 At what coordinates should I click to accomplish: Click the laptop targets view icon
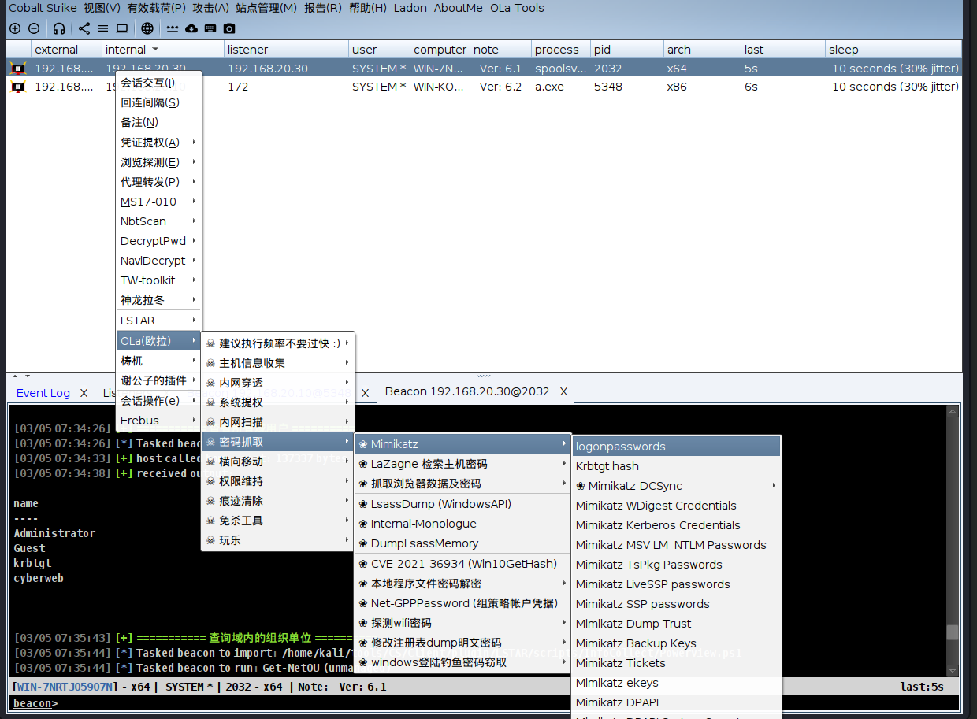tap(122, 28)
